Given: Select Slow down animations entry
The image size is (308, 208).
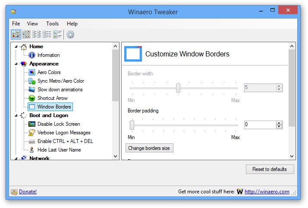Looking at the screenshot, I should click(x=60, y=90).
